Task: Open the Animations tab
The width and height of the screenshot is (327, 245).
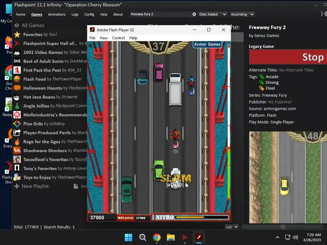Action: (x=57, y=14)
